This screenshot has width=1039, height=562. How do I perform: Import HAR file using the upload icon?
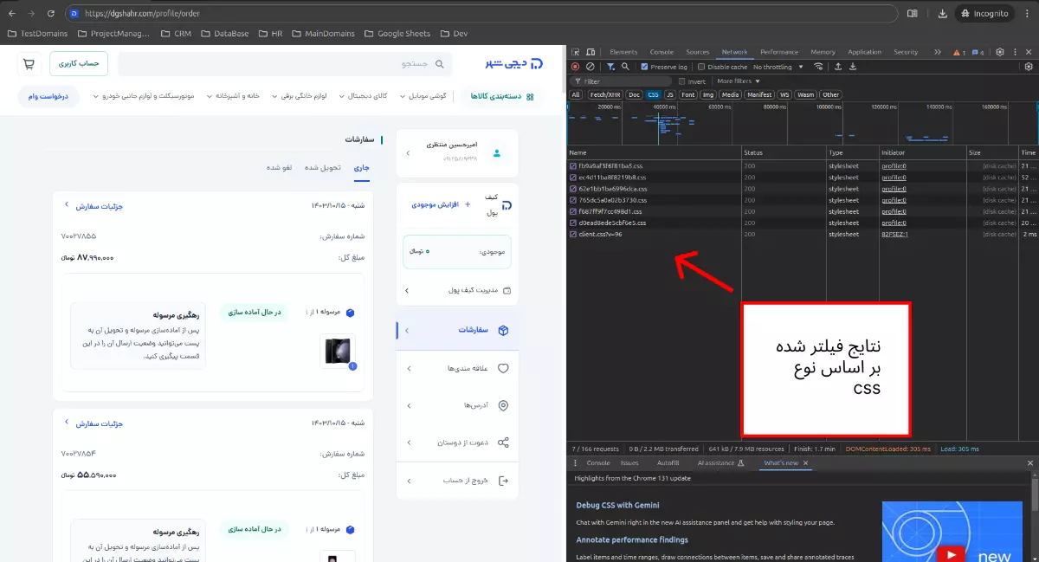[x=837, y=68]
